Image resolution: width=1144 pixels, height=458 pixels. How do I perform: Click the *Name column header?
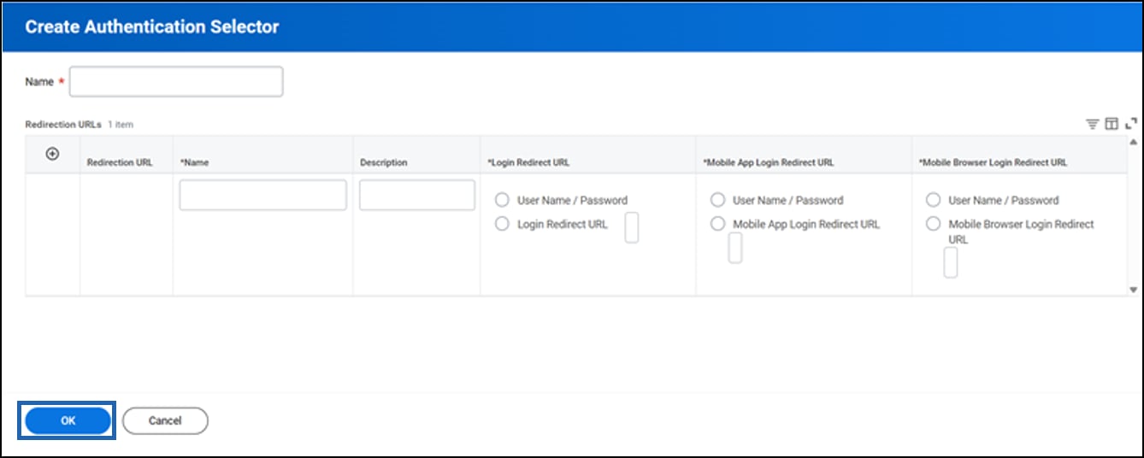coord(194,162)
